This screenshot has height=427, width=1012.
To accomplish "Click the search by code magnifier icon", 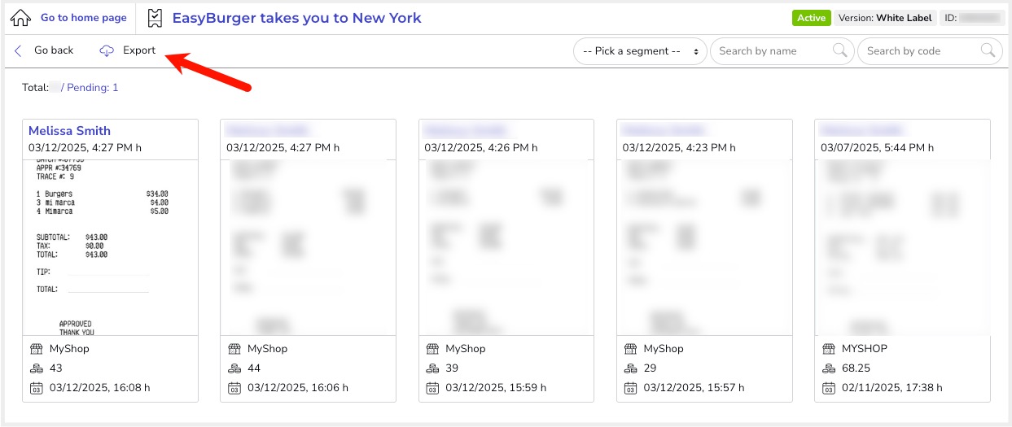I will pos(988,50).
